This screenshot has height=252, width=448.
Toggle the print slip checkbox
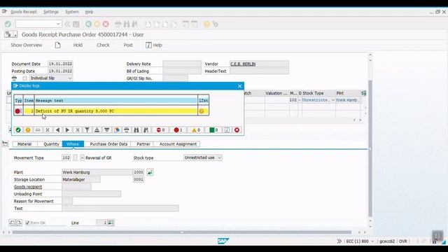25,78
